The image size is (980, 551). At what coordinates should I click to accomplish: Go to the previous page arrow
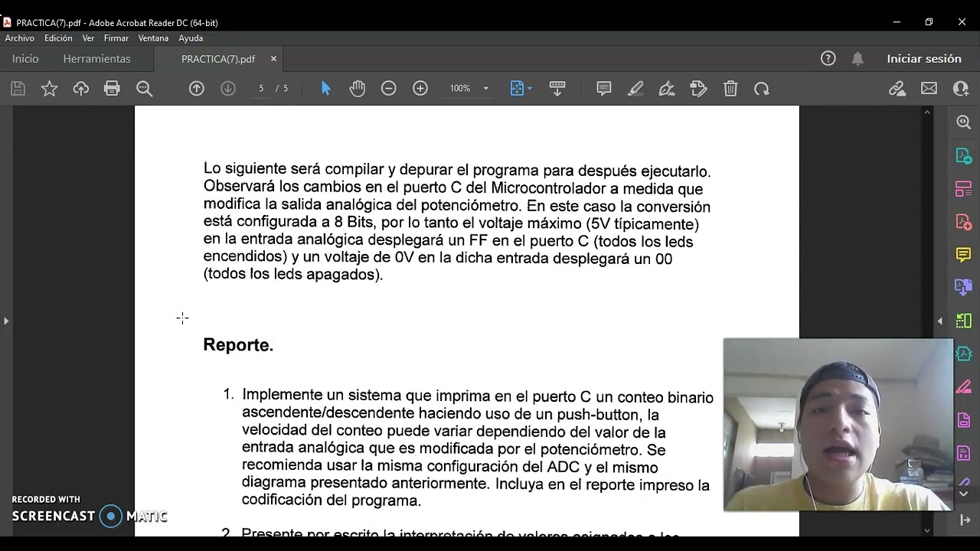coord(197,89)
